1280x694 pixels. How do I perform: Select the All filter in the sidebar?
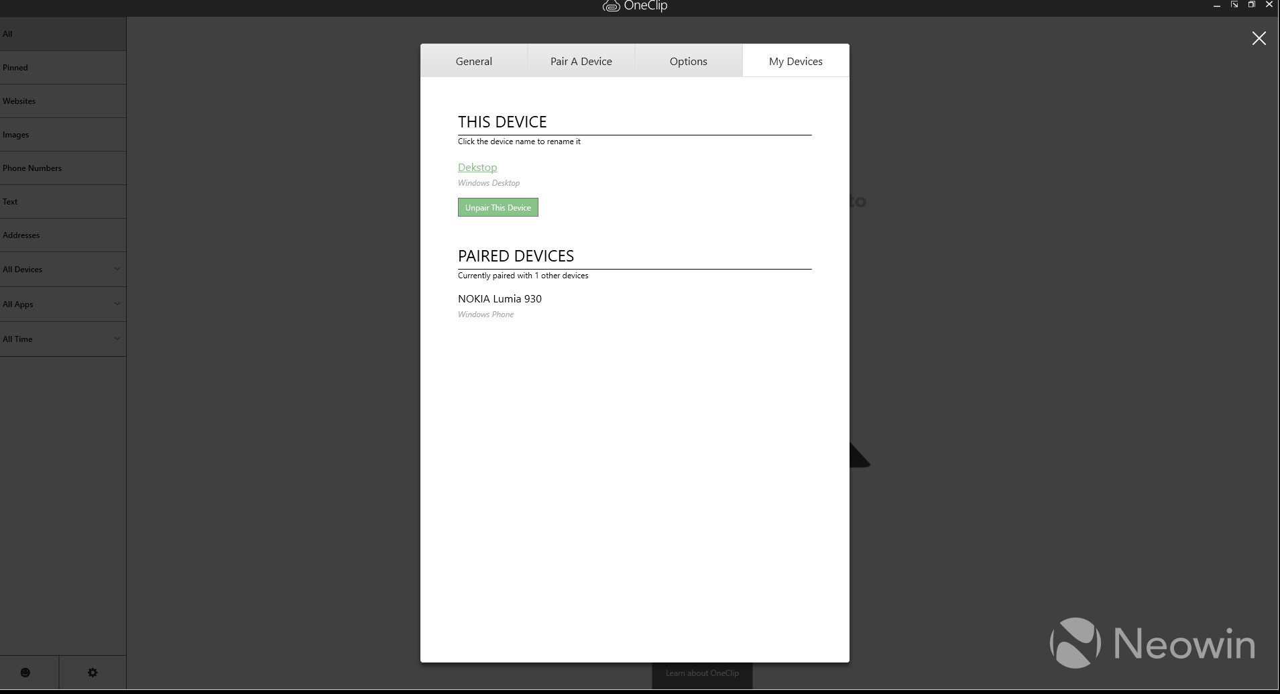tap(63, 34)
